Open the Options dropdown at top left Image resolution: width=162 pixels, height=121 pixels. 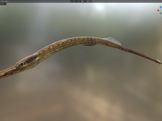(x=3, y=4)
